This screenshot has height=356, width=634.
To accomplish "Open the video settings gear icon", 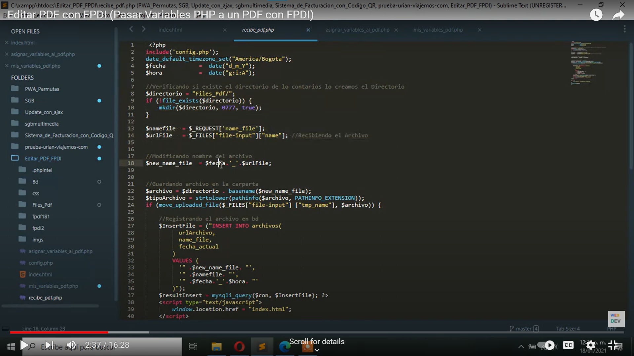I will (591, 345).
